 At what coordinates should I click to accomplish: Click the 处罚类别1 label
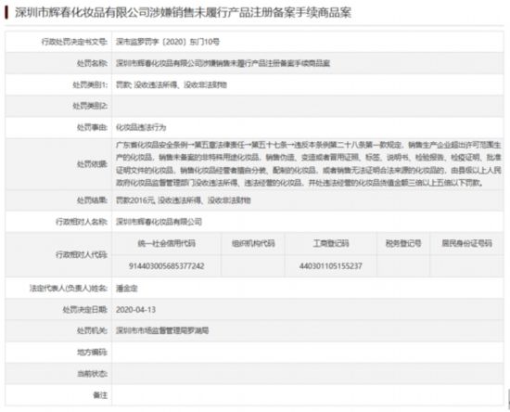point(90,85)
